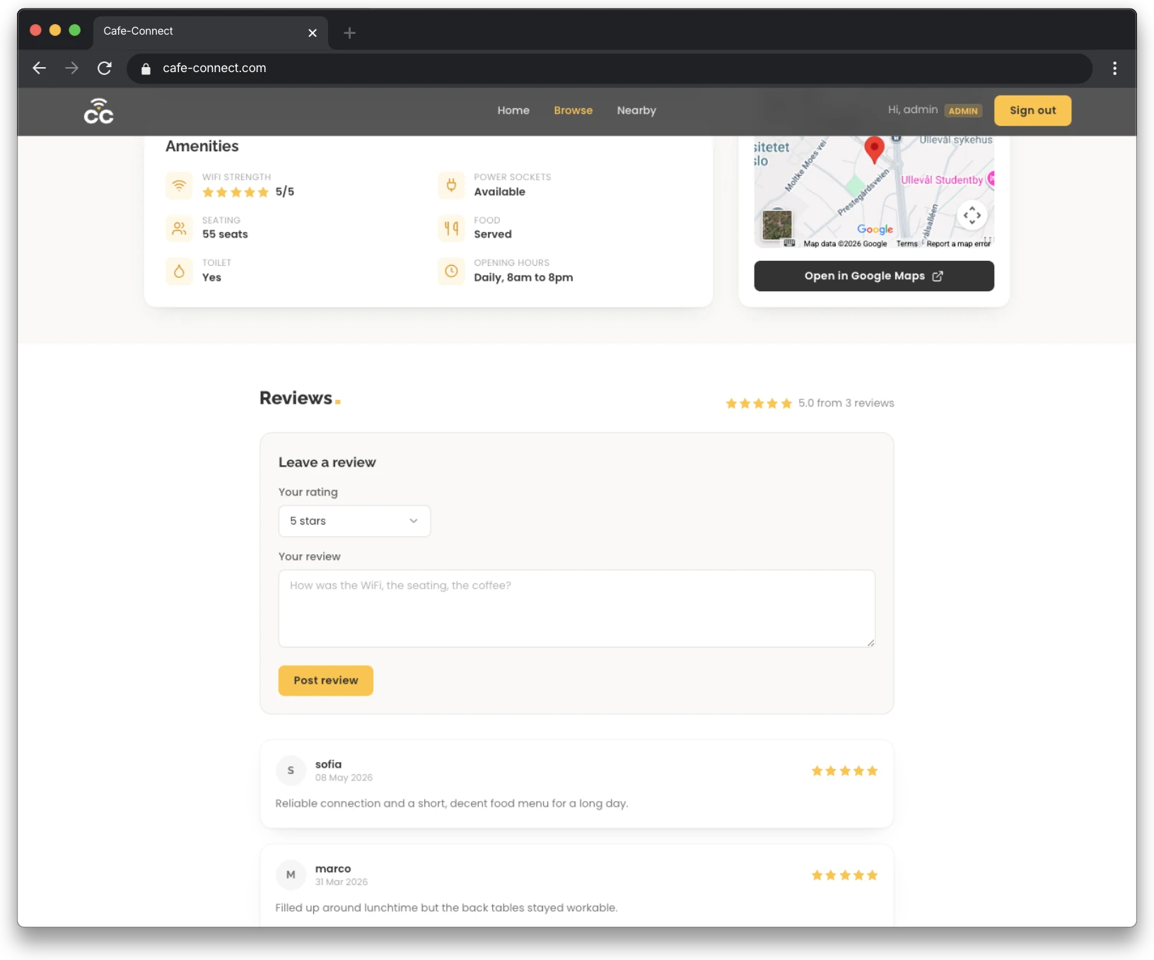Click sofia's review text about reliable connection
Viewport: 1154px width, 960px height.
tap(452, 804)
